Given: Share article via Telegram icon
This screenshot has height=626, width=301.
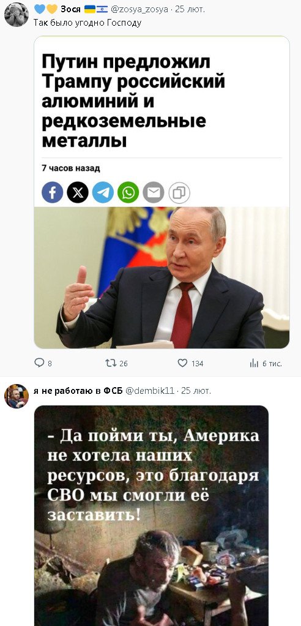Looking at the screenshot, I should coord(103,192).
